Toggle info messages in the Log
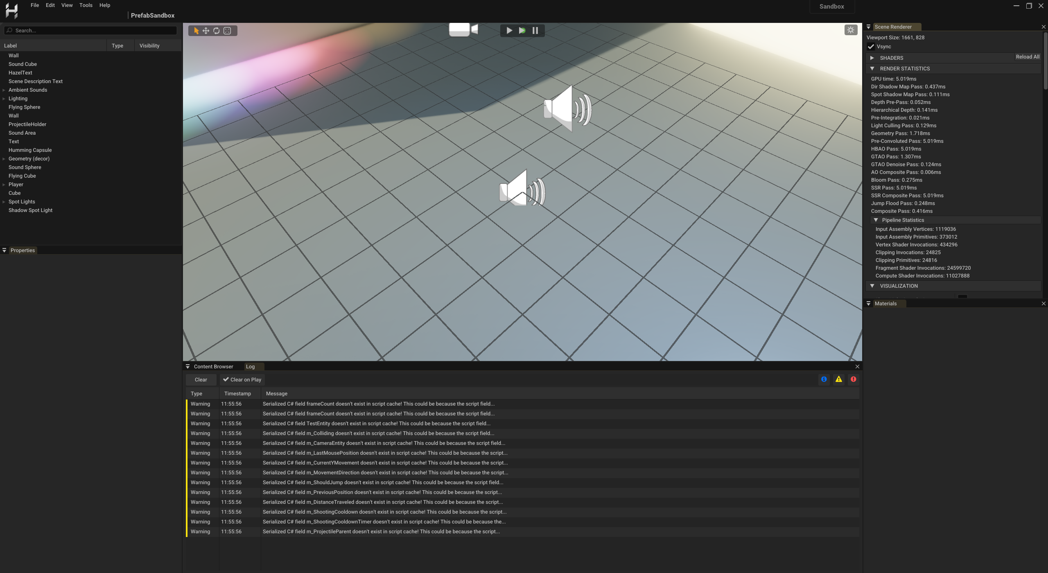Image resolution: width=1048 pixels, height=573 pixels. point(824,379)
